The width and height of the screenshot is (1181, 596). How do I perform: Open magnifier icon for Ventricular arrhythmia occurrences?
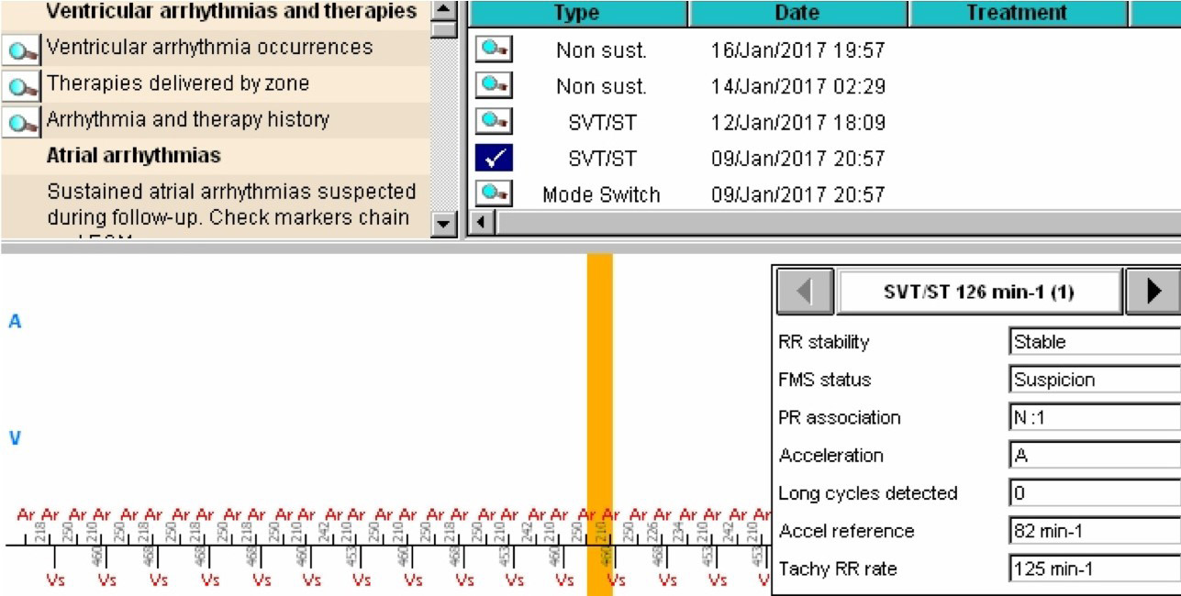point(20,50)
